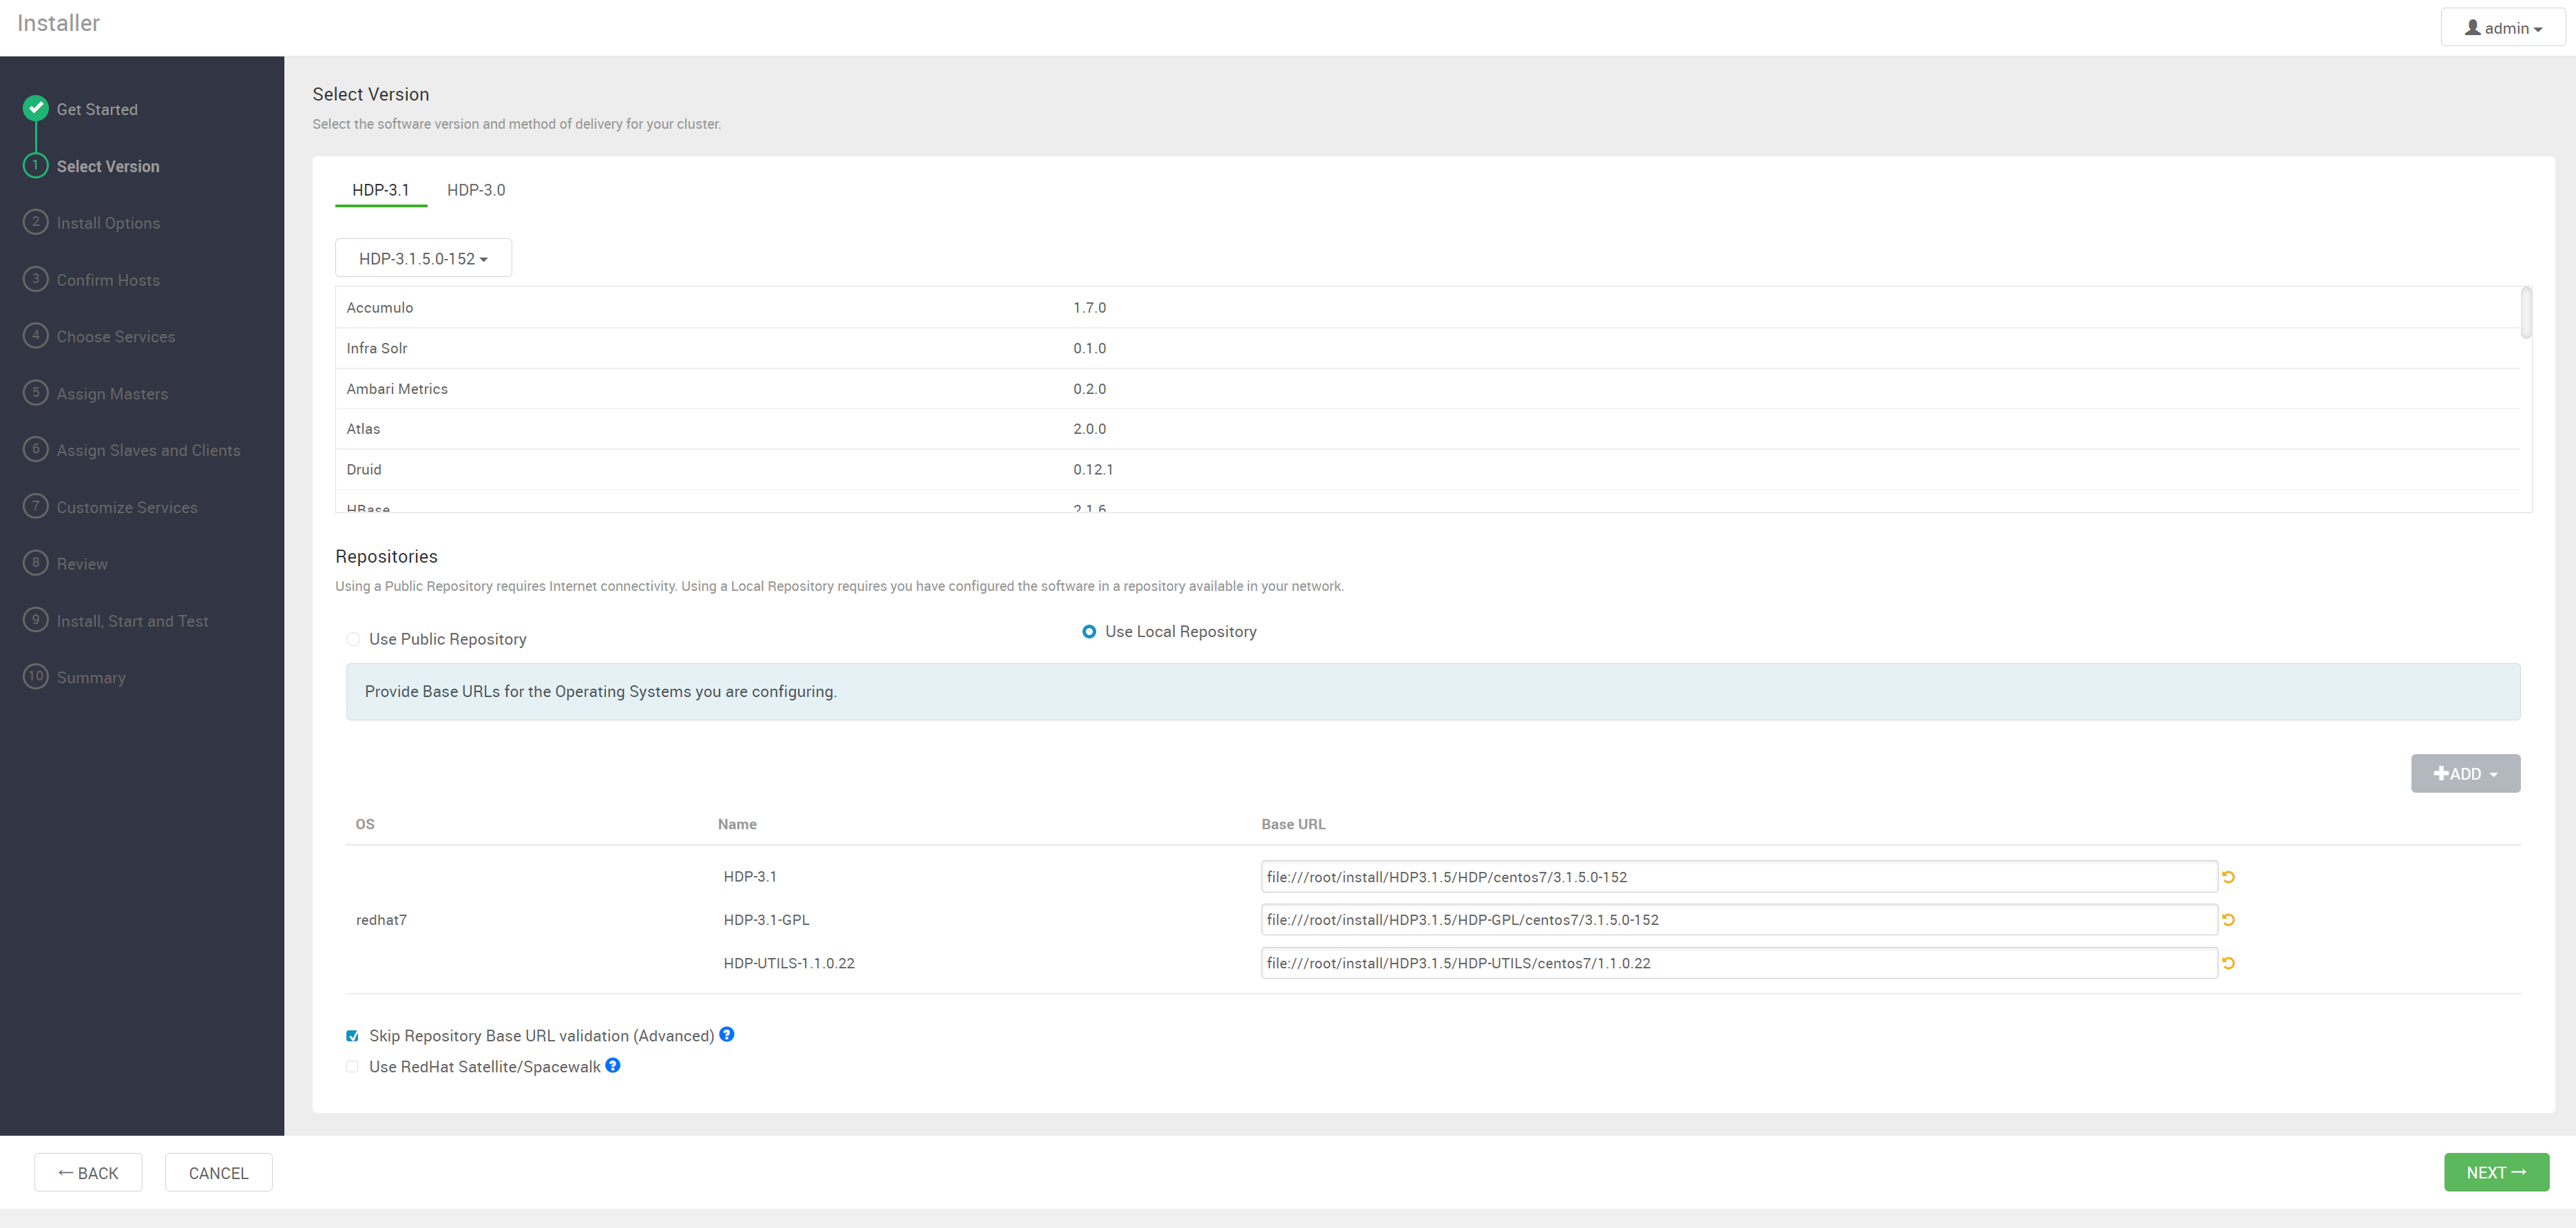This screenshot has height=1228, width=2576.
Task: Click help icon beside RedHat Satellite/Spacewalk
Action: click(x=613, y=1065)
